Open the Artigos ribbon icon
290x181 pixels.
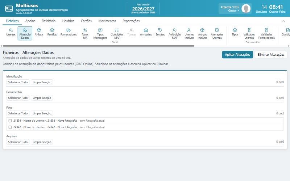39,32
